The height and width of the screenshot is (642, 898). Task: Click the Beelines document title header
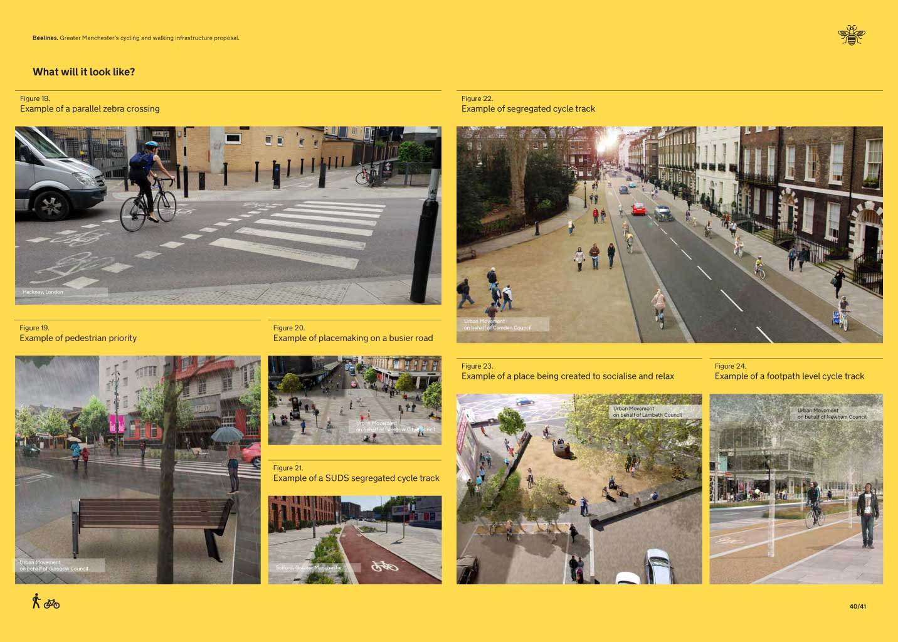136,38
